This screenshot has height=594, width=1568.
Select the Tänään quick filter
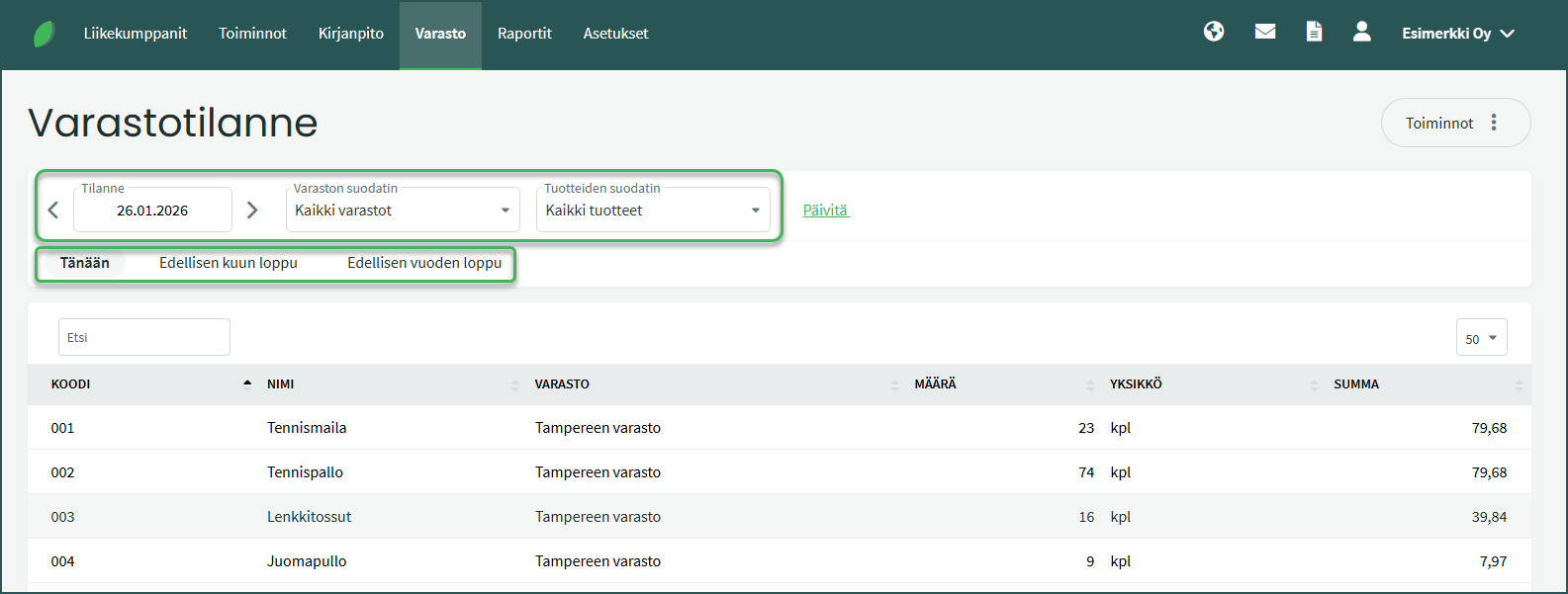click(84, 263)
